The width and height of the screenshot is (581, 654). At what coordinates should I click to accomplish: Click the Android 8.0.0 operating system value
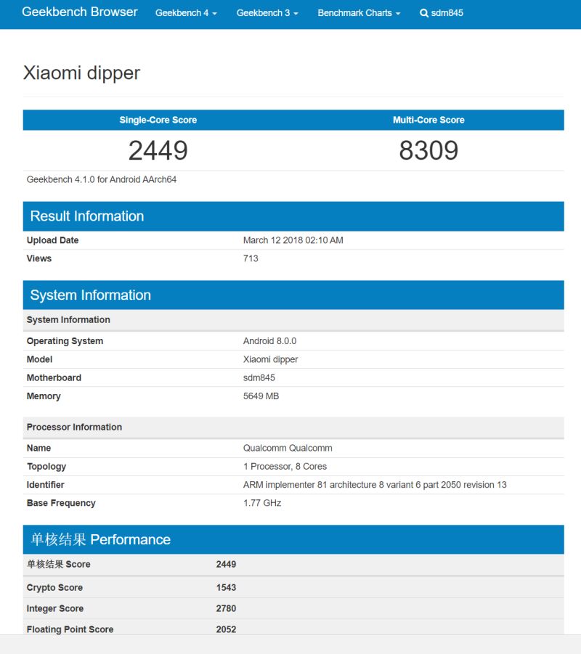pos(269,341)
